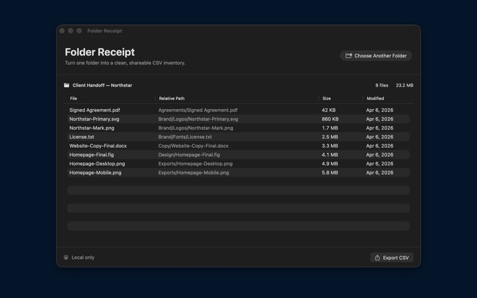Image resolution: width=477 pixels, height=298 pixels.
Task: Click the 3.3 MB size value
Action: coord(330,146)
